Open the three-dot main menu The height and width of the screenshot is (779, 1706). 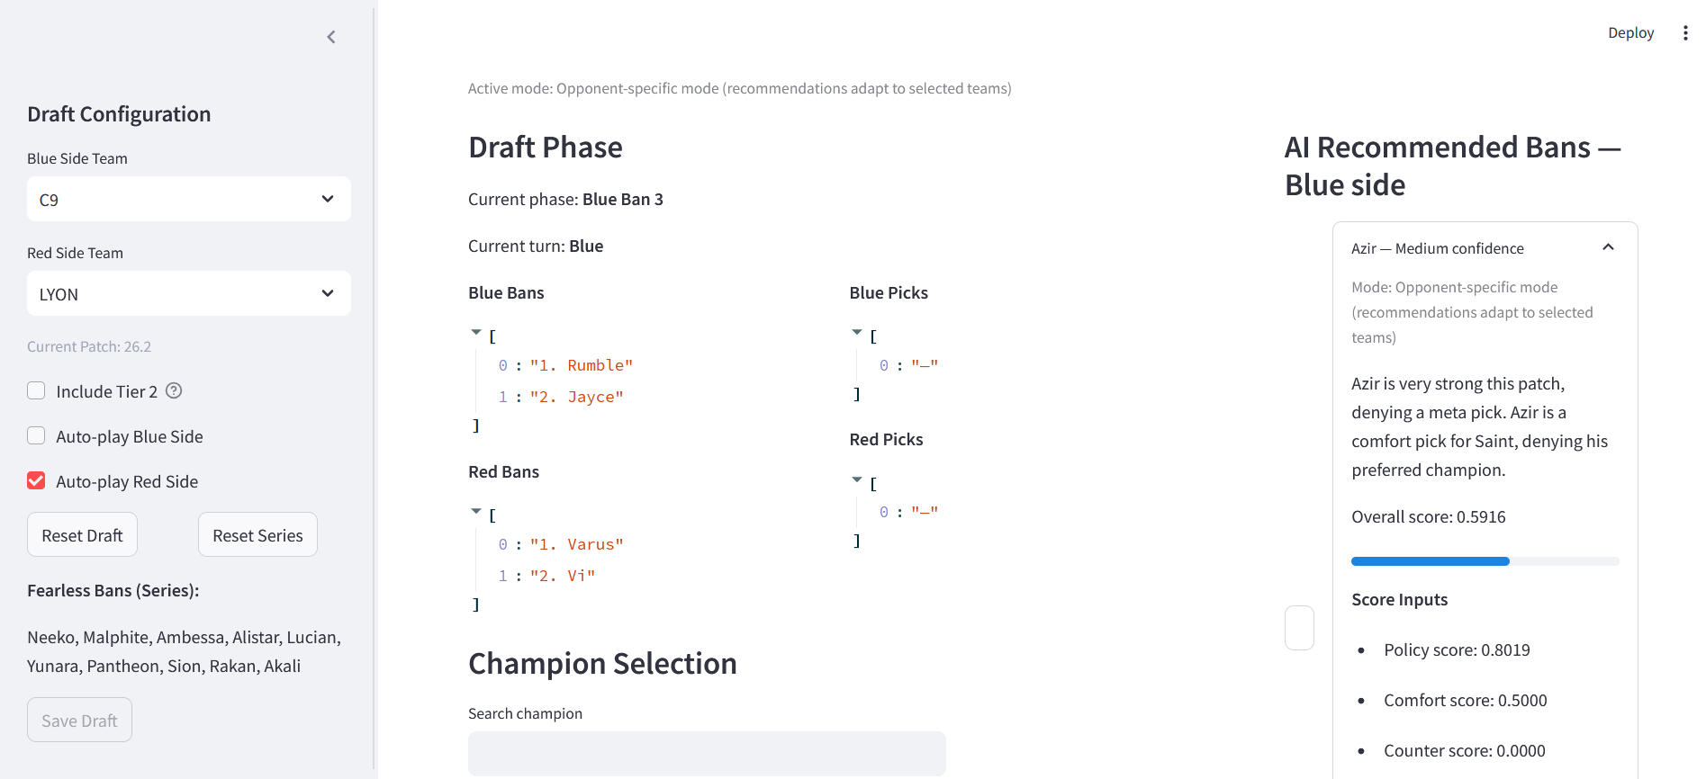[x=1685, y=33]
